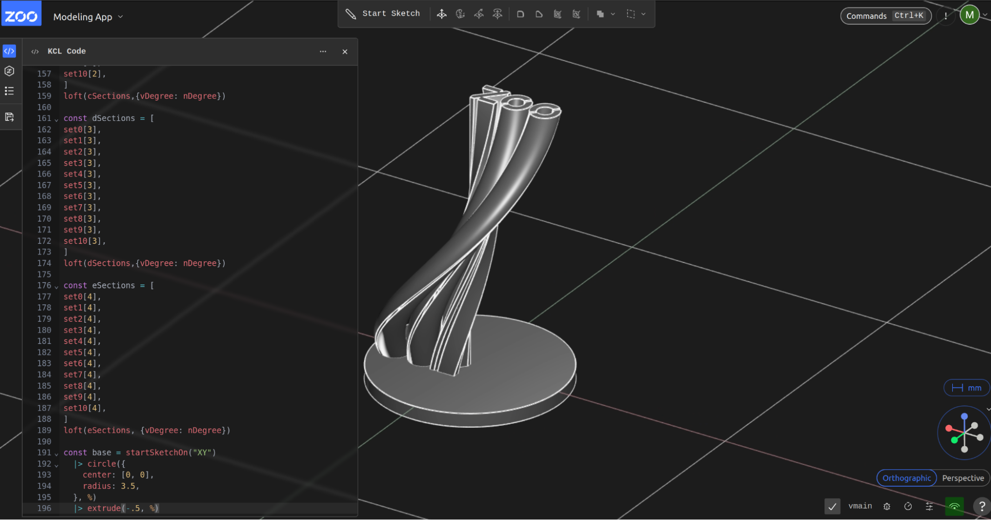Image resolution: width=991 pixels, height=520 pixels.
Task: Select the Loft tool
Action: pyautogui.click(x=497, y=14)
